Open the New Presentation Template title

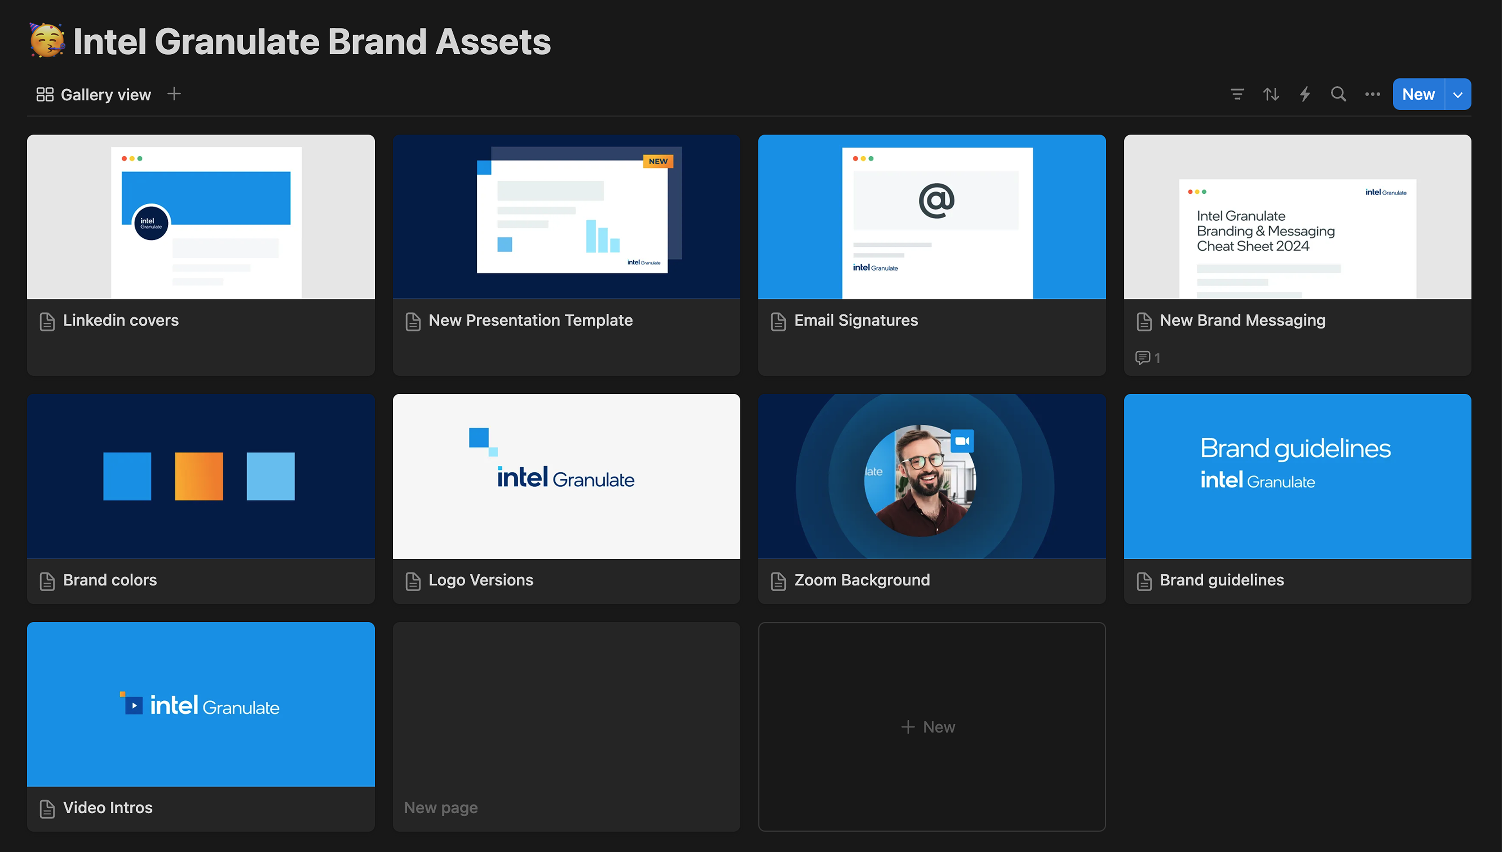point(530,320)
